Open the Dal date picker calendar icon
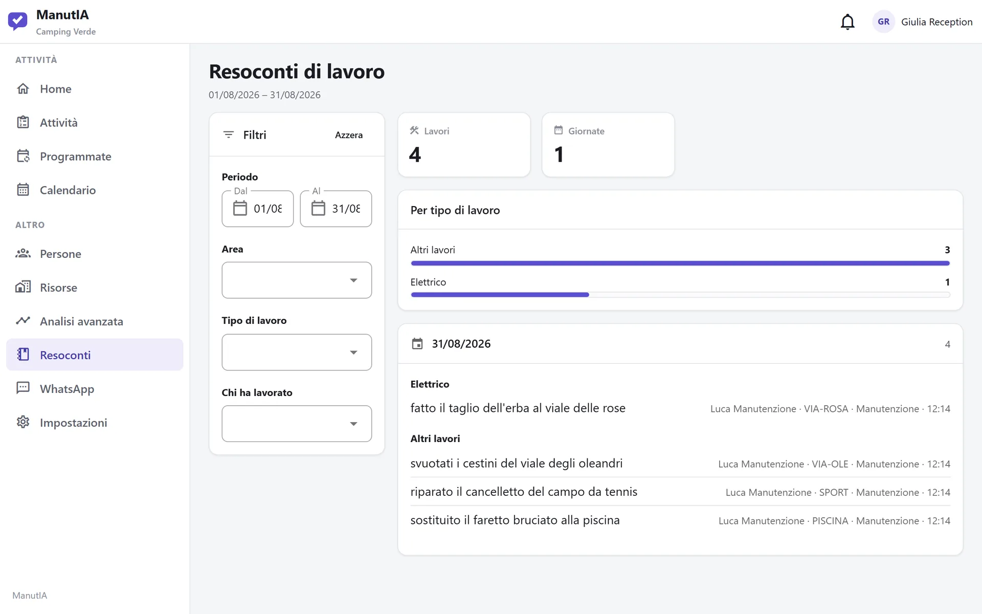Viewport: 982px width, 614px height. coord(240,208)
